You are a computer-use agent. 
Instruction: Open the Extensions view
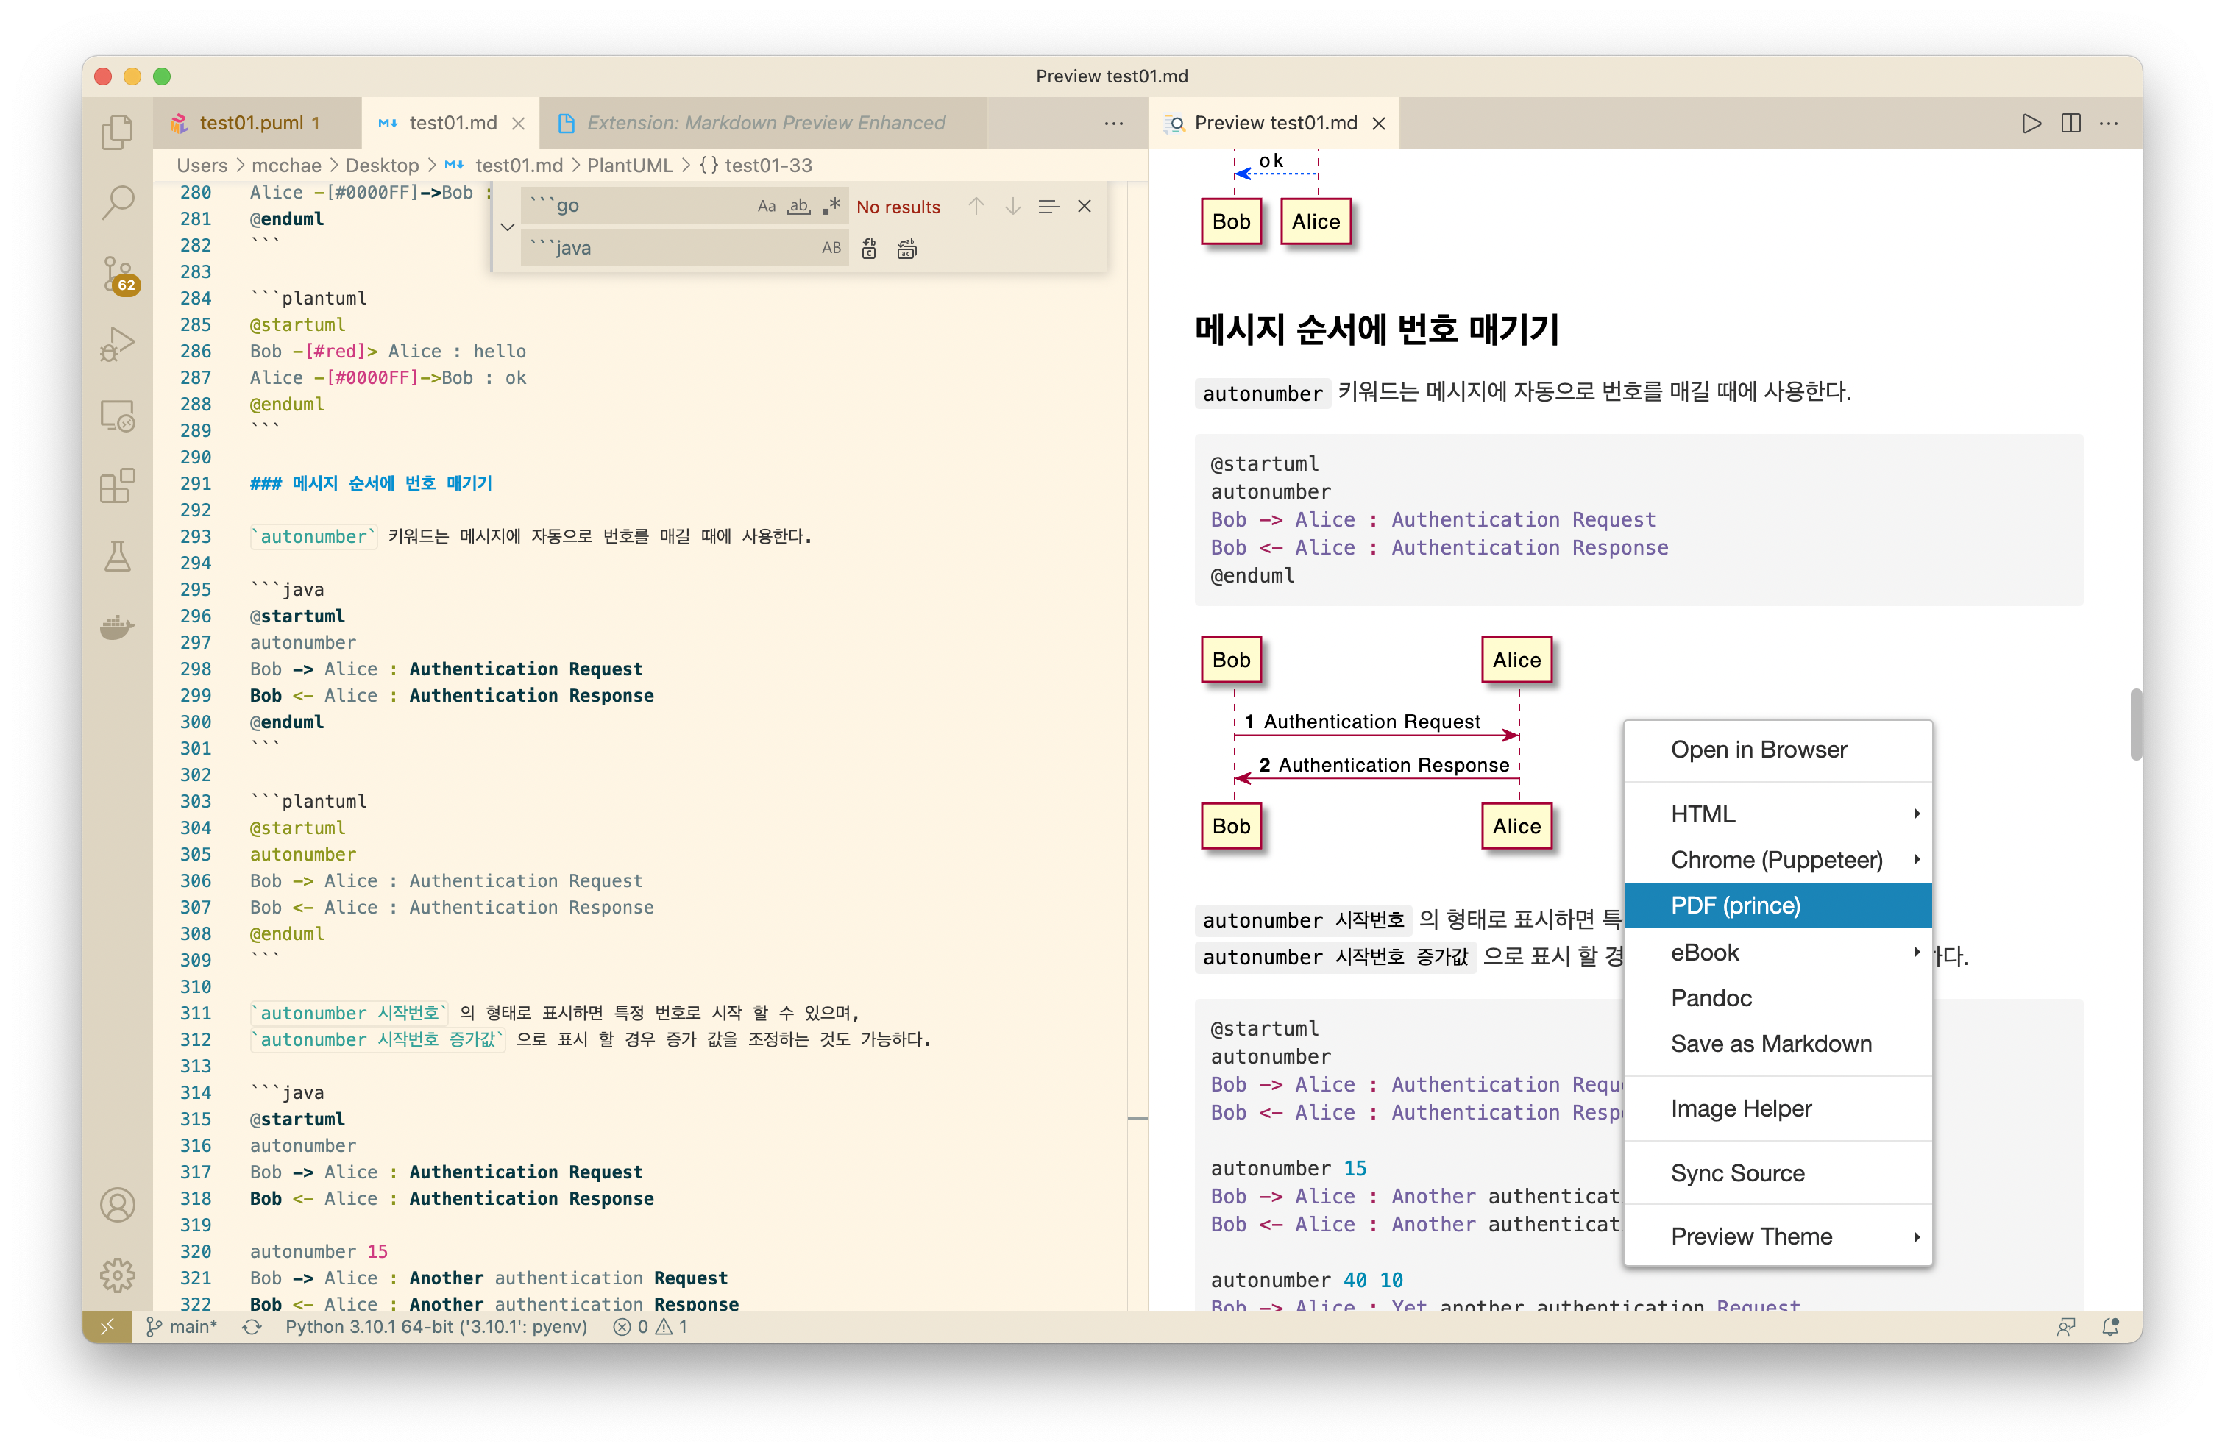(x=117, y=486)
